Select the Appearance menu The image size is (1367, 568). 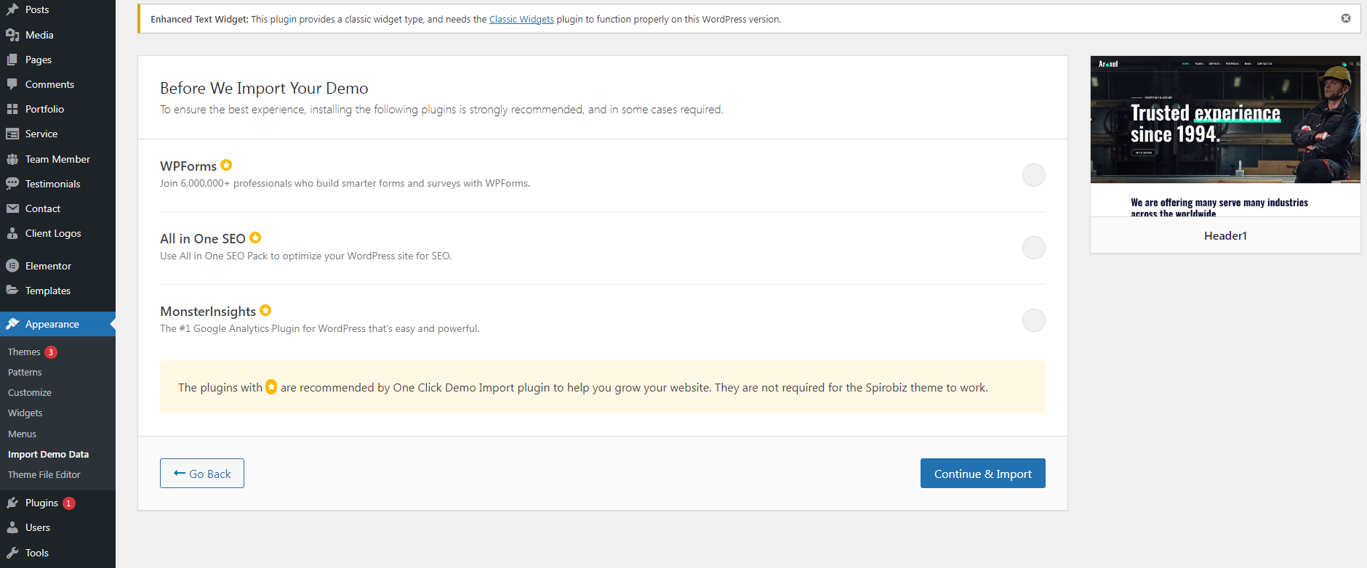pyautogui.click(x=57, y=324)
